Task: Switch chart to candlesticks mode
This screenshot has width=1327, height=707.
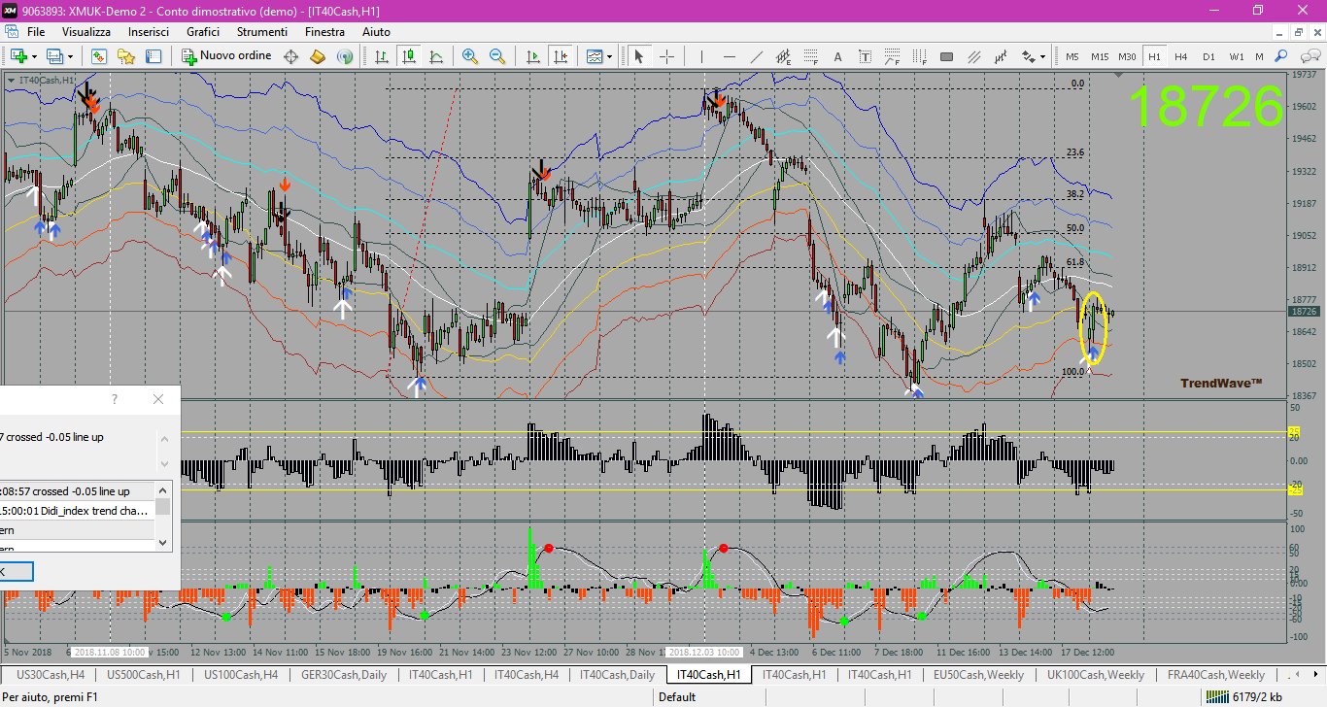Action: (408, 56)
